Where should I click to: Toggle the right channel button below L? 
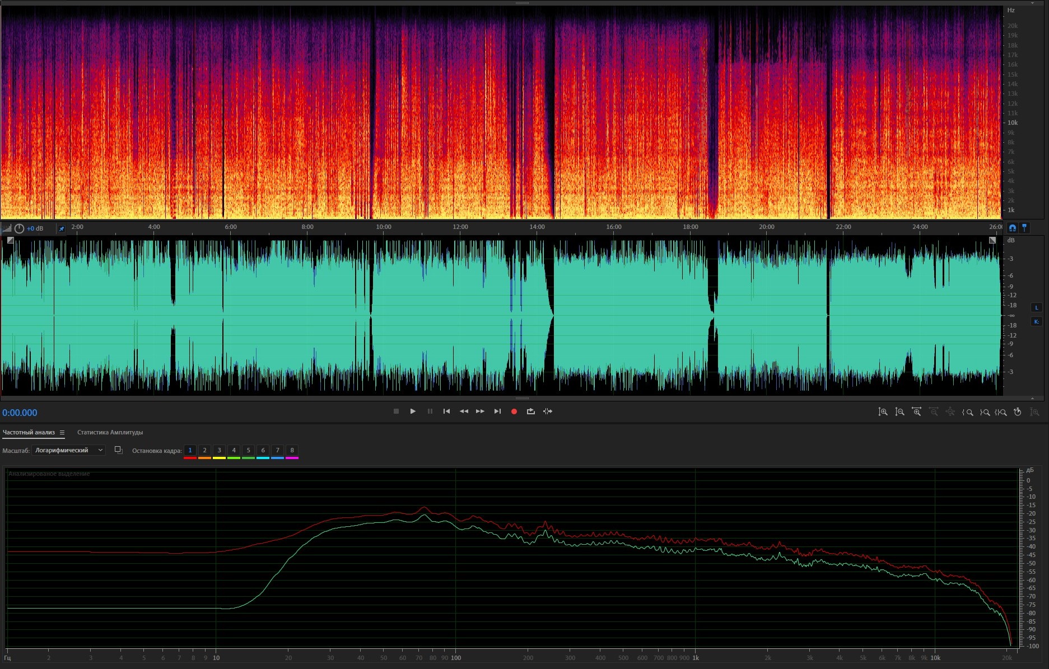coord(1036,321)
